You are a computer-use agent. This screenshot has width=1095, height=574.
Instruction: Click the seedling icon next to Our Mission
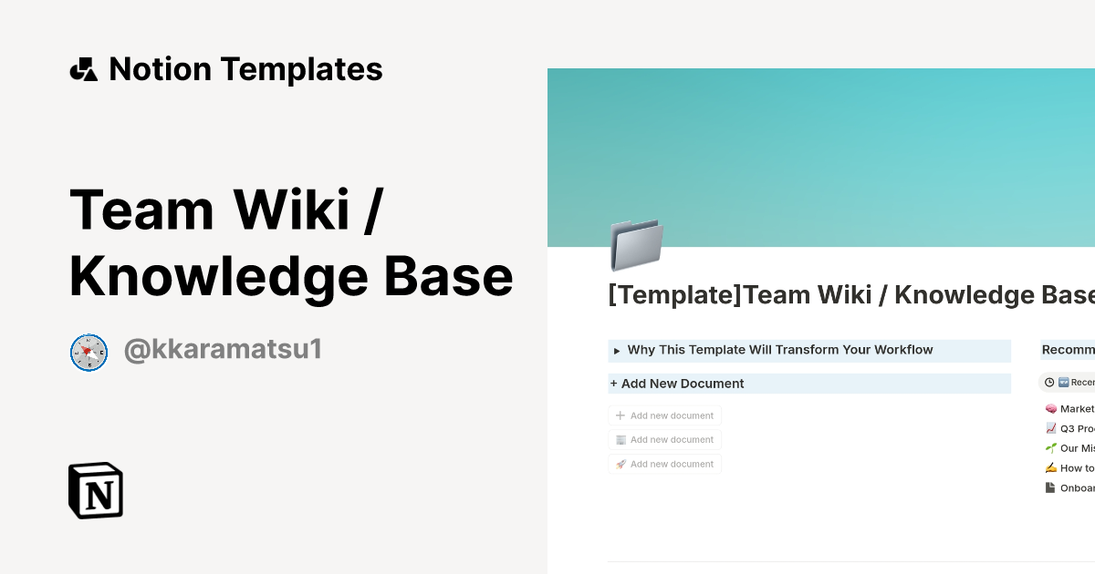1052,447
